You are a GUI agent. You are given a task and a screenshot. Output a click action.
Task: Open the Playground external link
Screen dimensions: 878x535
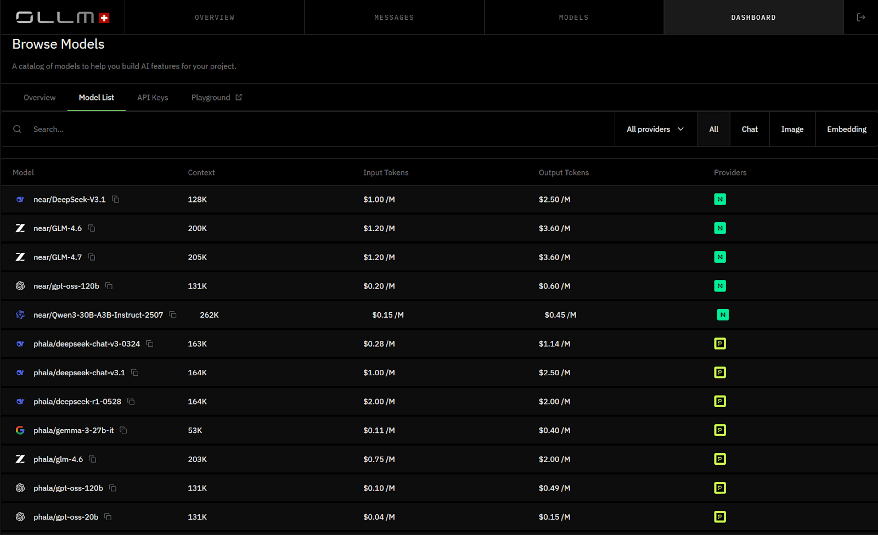[x=217, y=98]
